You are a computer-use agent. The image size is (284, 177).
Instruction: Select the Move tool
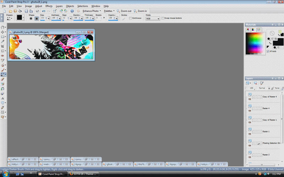[x=2, y=32]
